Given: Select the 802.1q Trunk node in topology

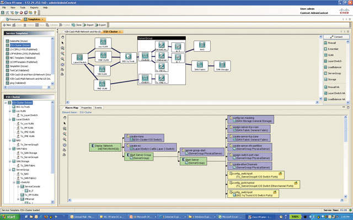Looking at the screenshot, I should click(x=129, y=58).
